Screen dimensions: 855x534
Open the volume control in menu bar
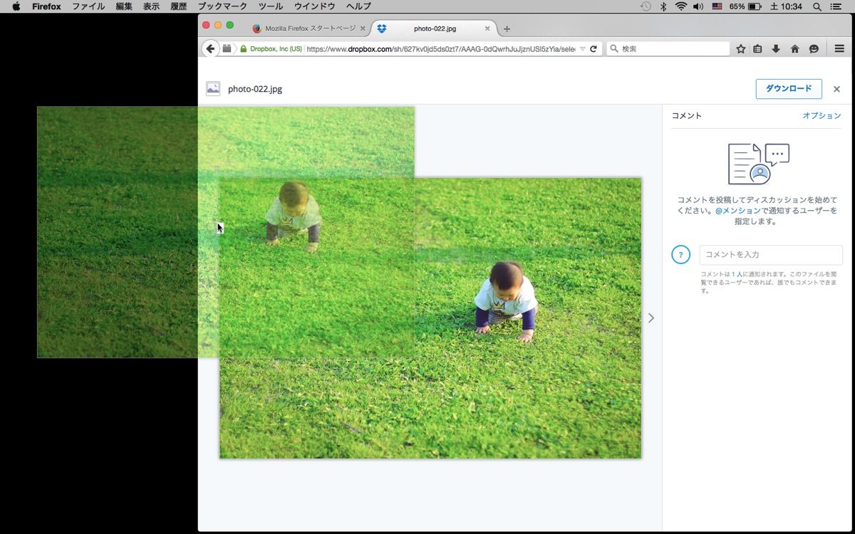[698, 6]
